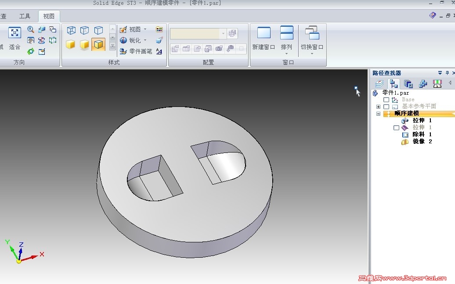Select the Base tree item text
Image resolution: width=455 pixels, height=284 pixels.
click(408, 99)
